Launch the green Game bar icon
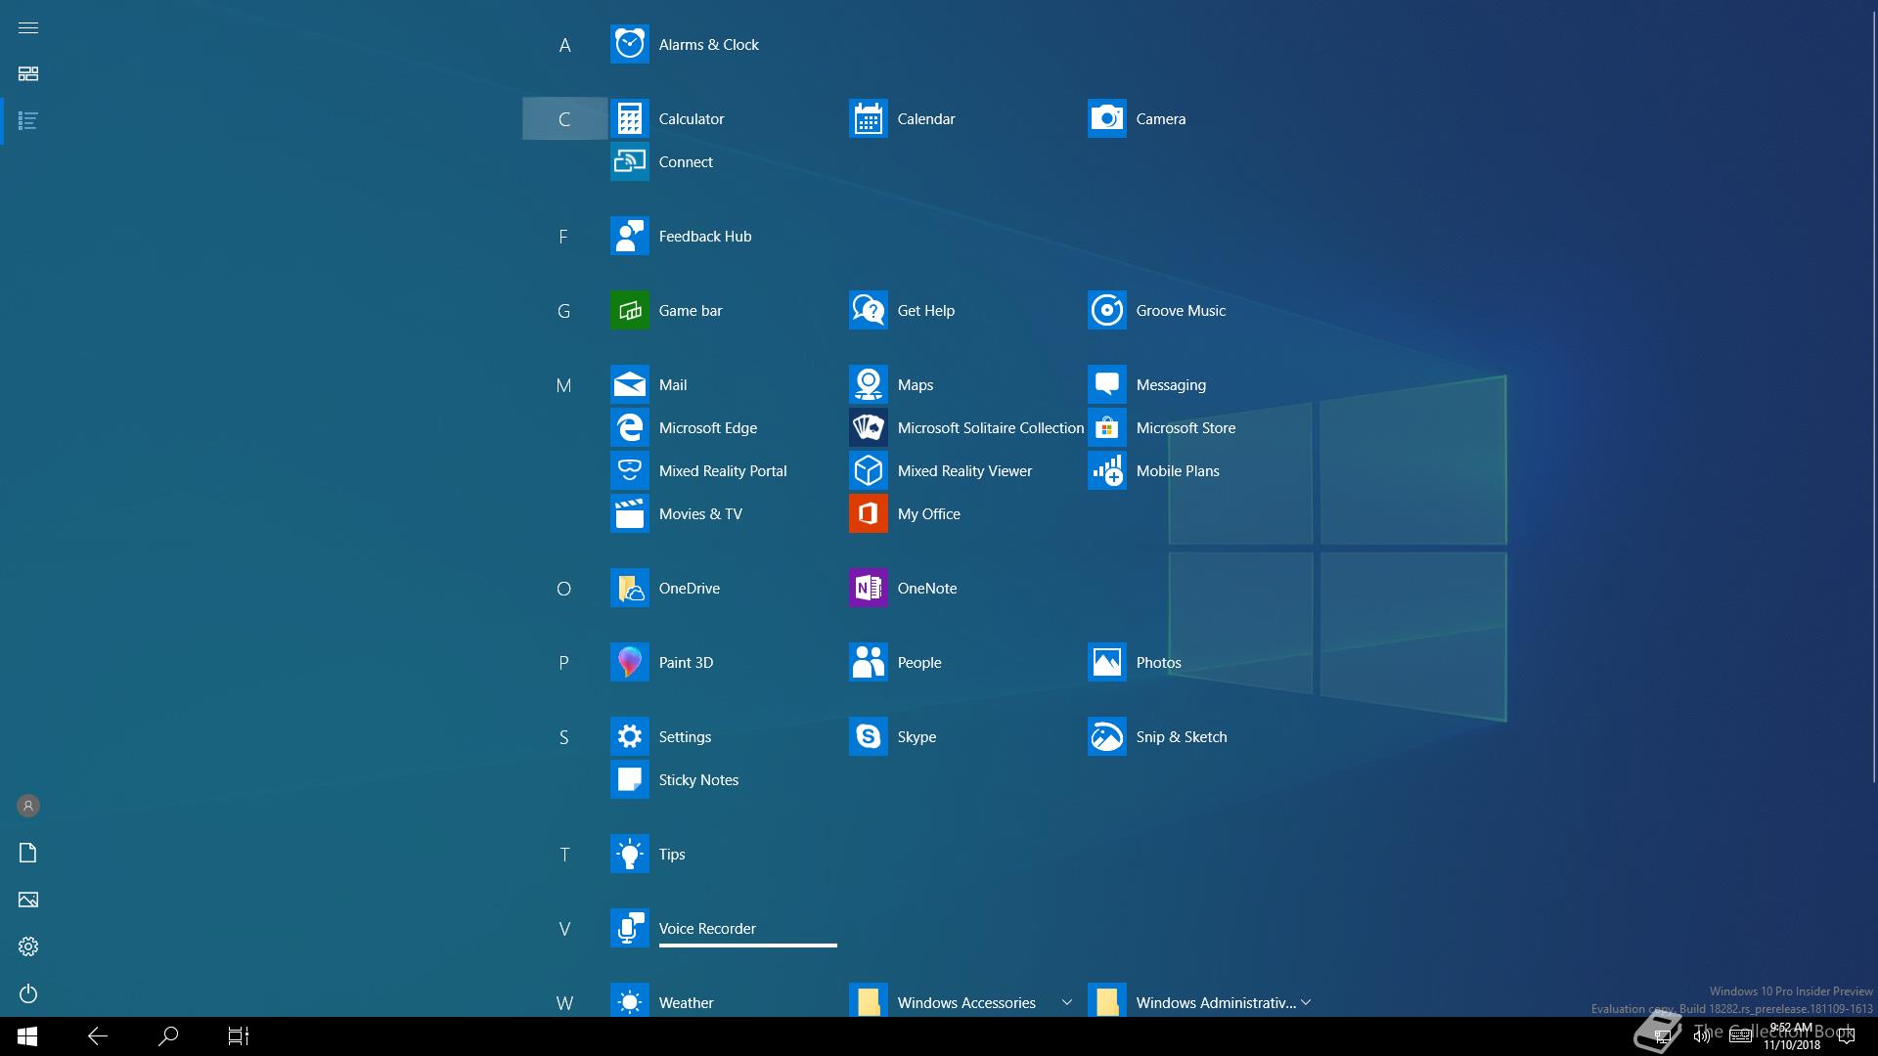 pyautogui.click(x=629, y=311)
